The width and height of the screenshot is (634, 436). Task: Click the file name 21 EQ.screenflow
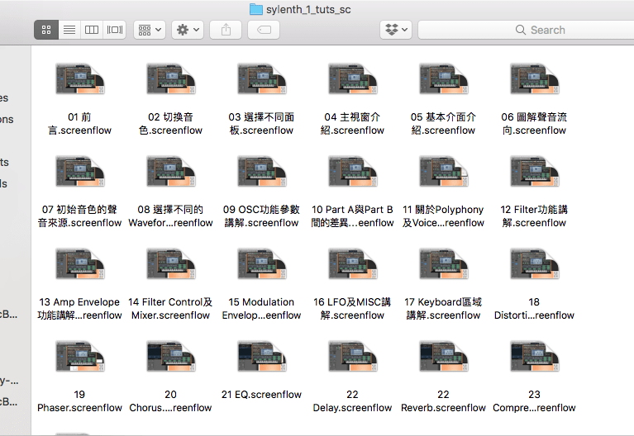pos(261,395)
